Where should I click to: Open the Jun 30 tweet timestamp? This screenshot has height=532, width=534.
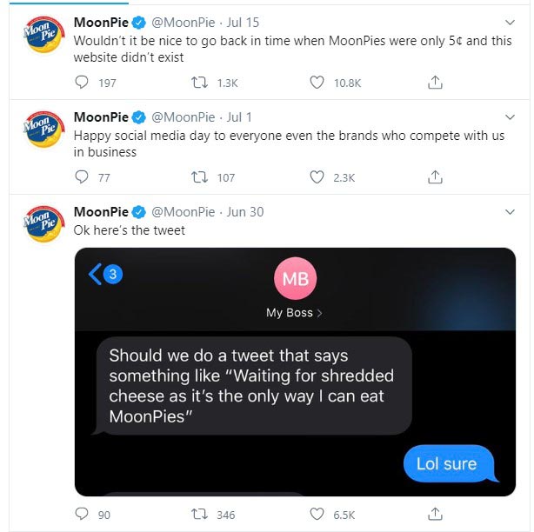click(x=244, y=212)
